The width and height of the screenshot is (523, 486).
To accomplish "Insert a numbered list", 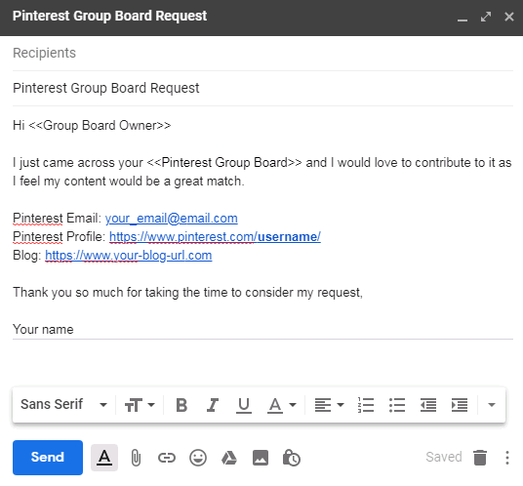I will (x=366, y=405).
